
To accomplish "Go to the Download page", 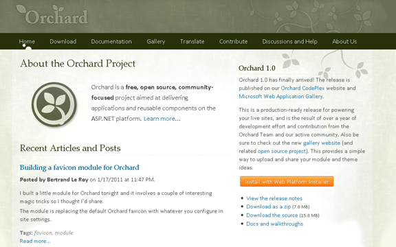I will 63,42.
